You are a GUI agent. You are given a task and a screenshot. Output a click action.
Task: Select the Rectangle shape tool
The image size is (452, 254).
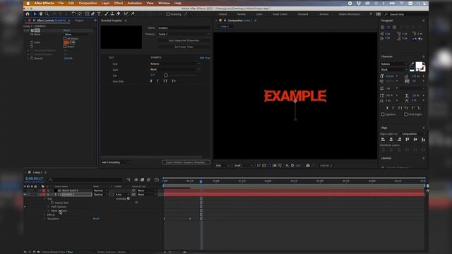click(87, 14)
